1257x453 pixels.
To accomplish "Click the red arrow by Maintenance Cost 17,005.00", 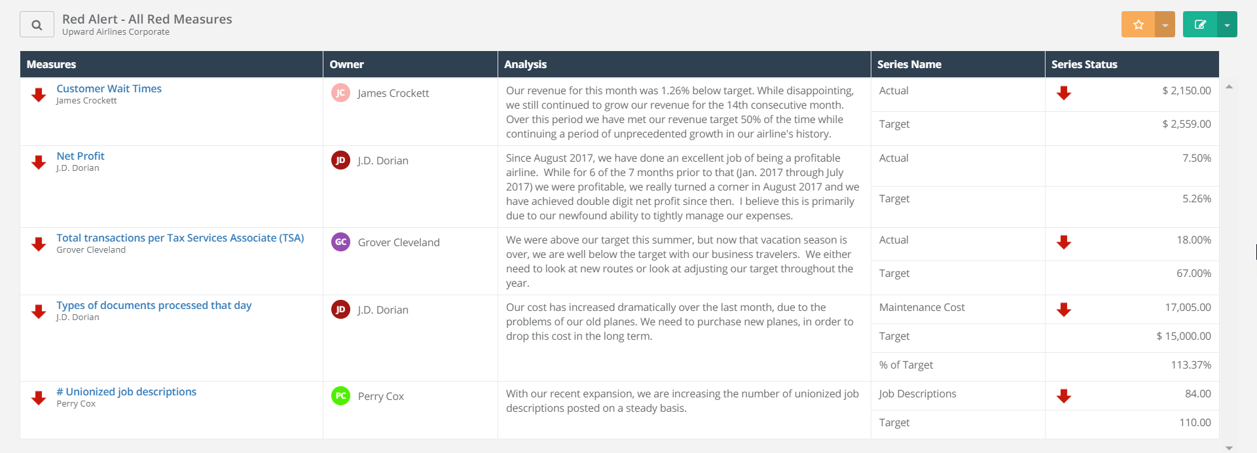I will point(1065,310).
